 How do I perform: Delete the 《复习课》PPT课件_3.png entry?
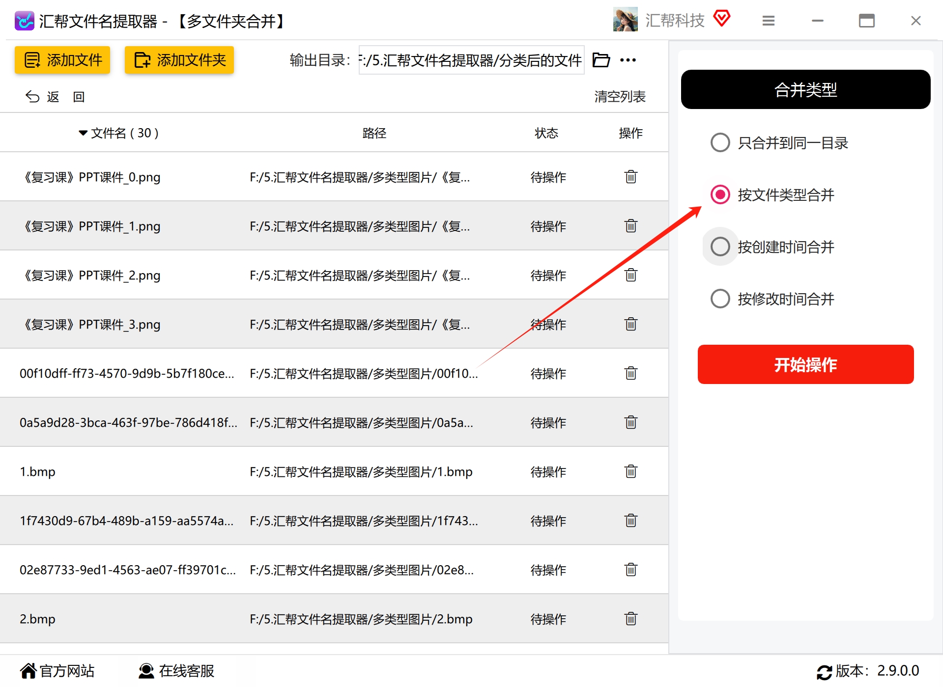pyautogui.click(x=631, y=324)
